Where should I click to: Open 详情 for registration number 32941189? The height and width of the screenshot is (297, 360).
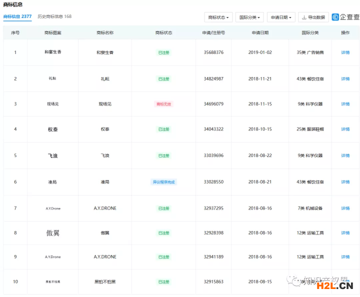(345, 257)
